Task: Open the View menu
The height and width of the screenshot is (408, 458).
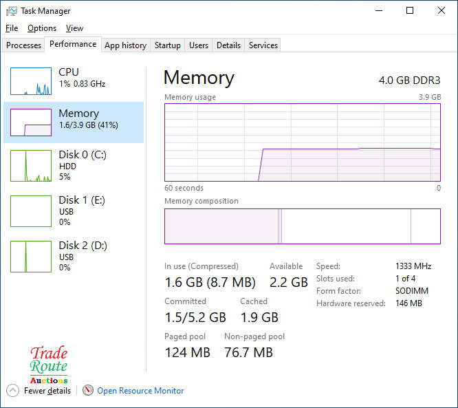Action: pyautogui.click(x=74, y=28)
